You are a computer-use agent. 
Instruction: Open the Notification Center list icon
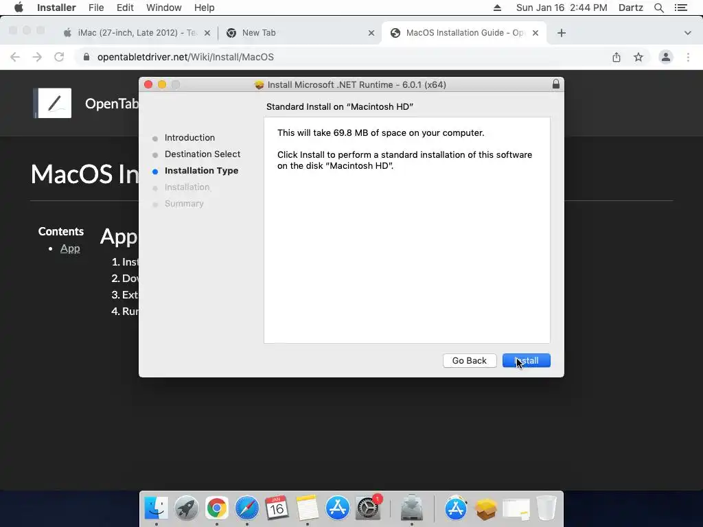click(680, 8)
